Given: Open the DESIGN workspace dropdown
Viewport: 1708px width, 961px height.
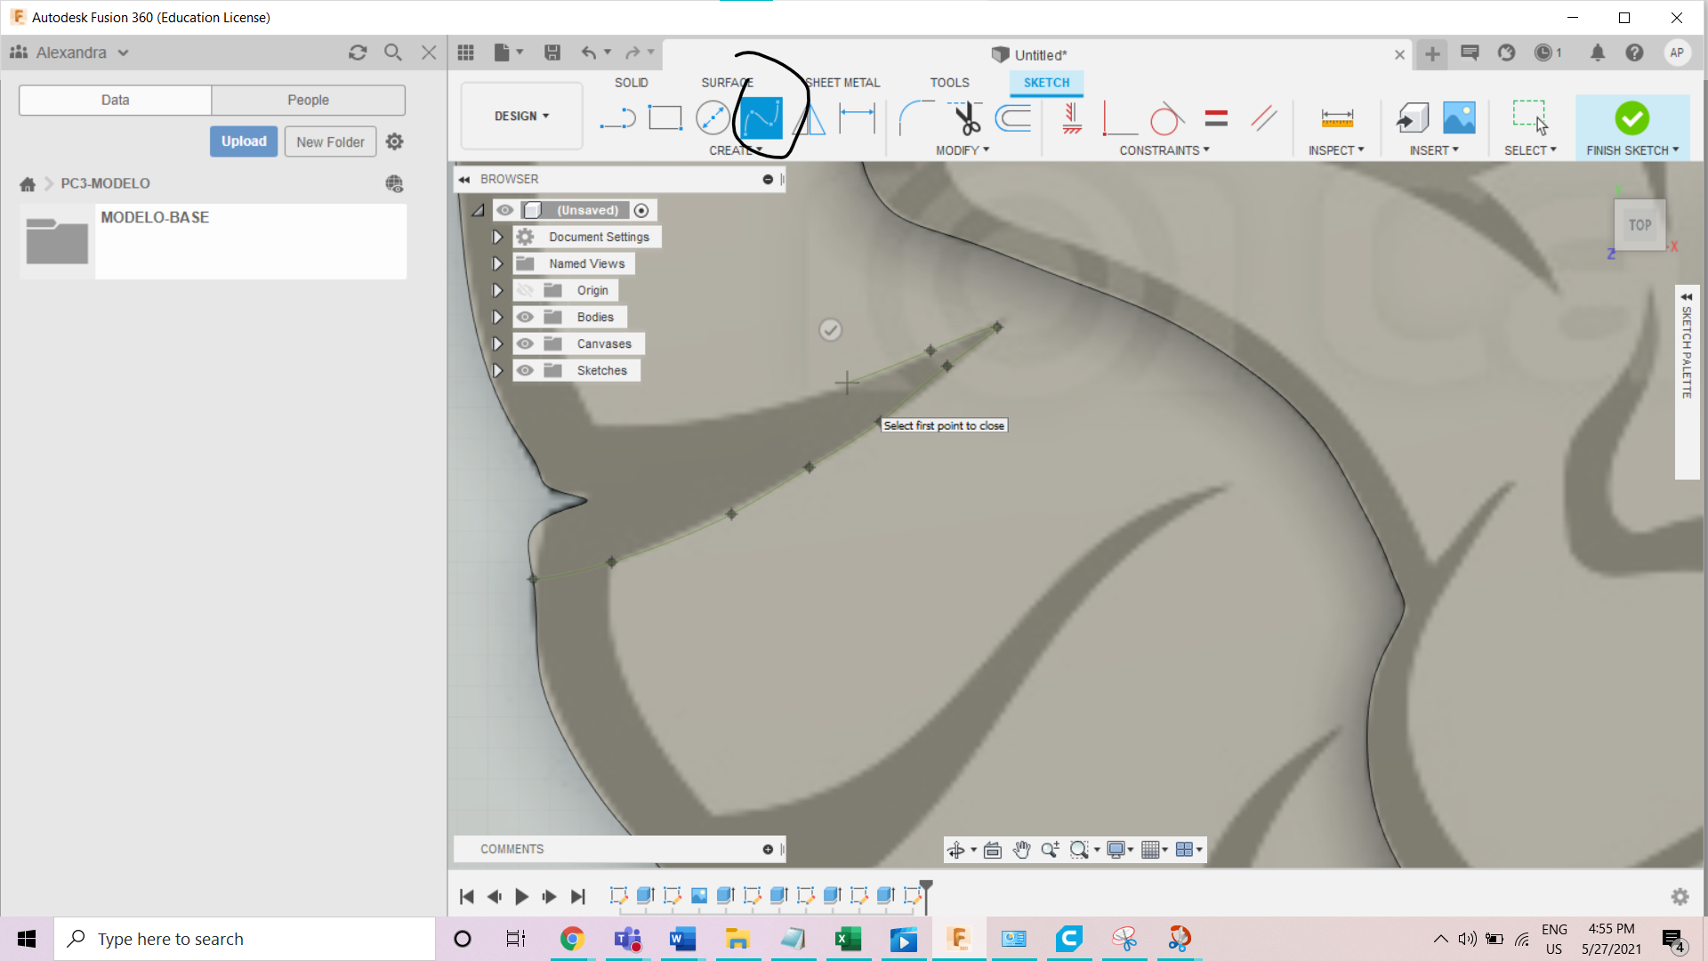Looking at the screenshot, I should coord(521,116).
